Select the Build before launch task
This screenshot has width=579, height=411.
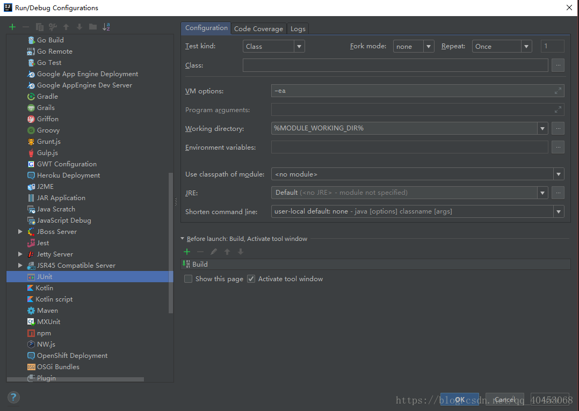(375, 264)
